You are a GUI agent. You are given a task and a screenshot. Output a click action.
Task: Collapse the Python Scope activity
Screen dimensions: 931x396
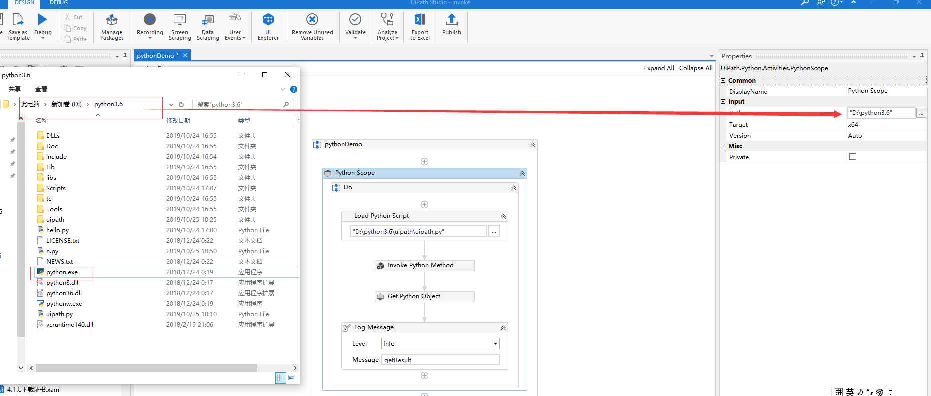click(522, 173)
